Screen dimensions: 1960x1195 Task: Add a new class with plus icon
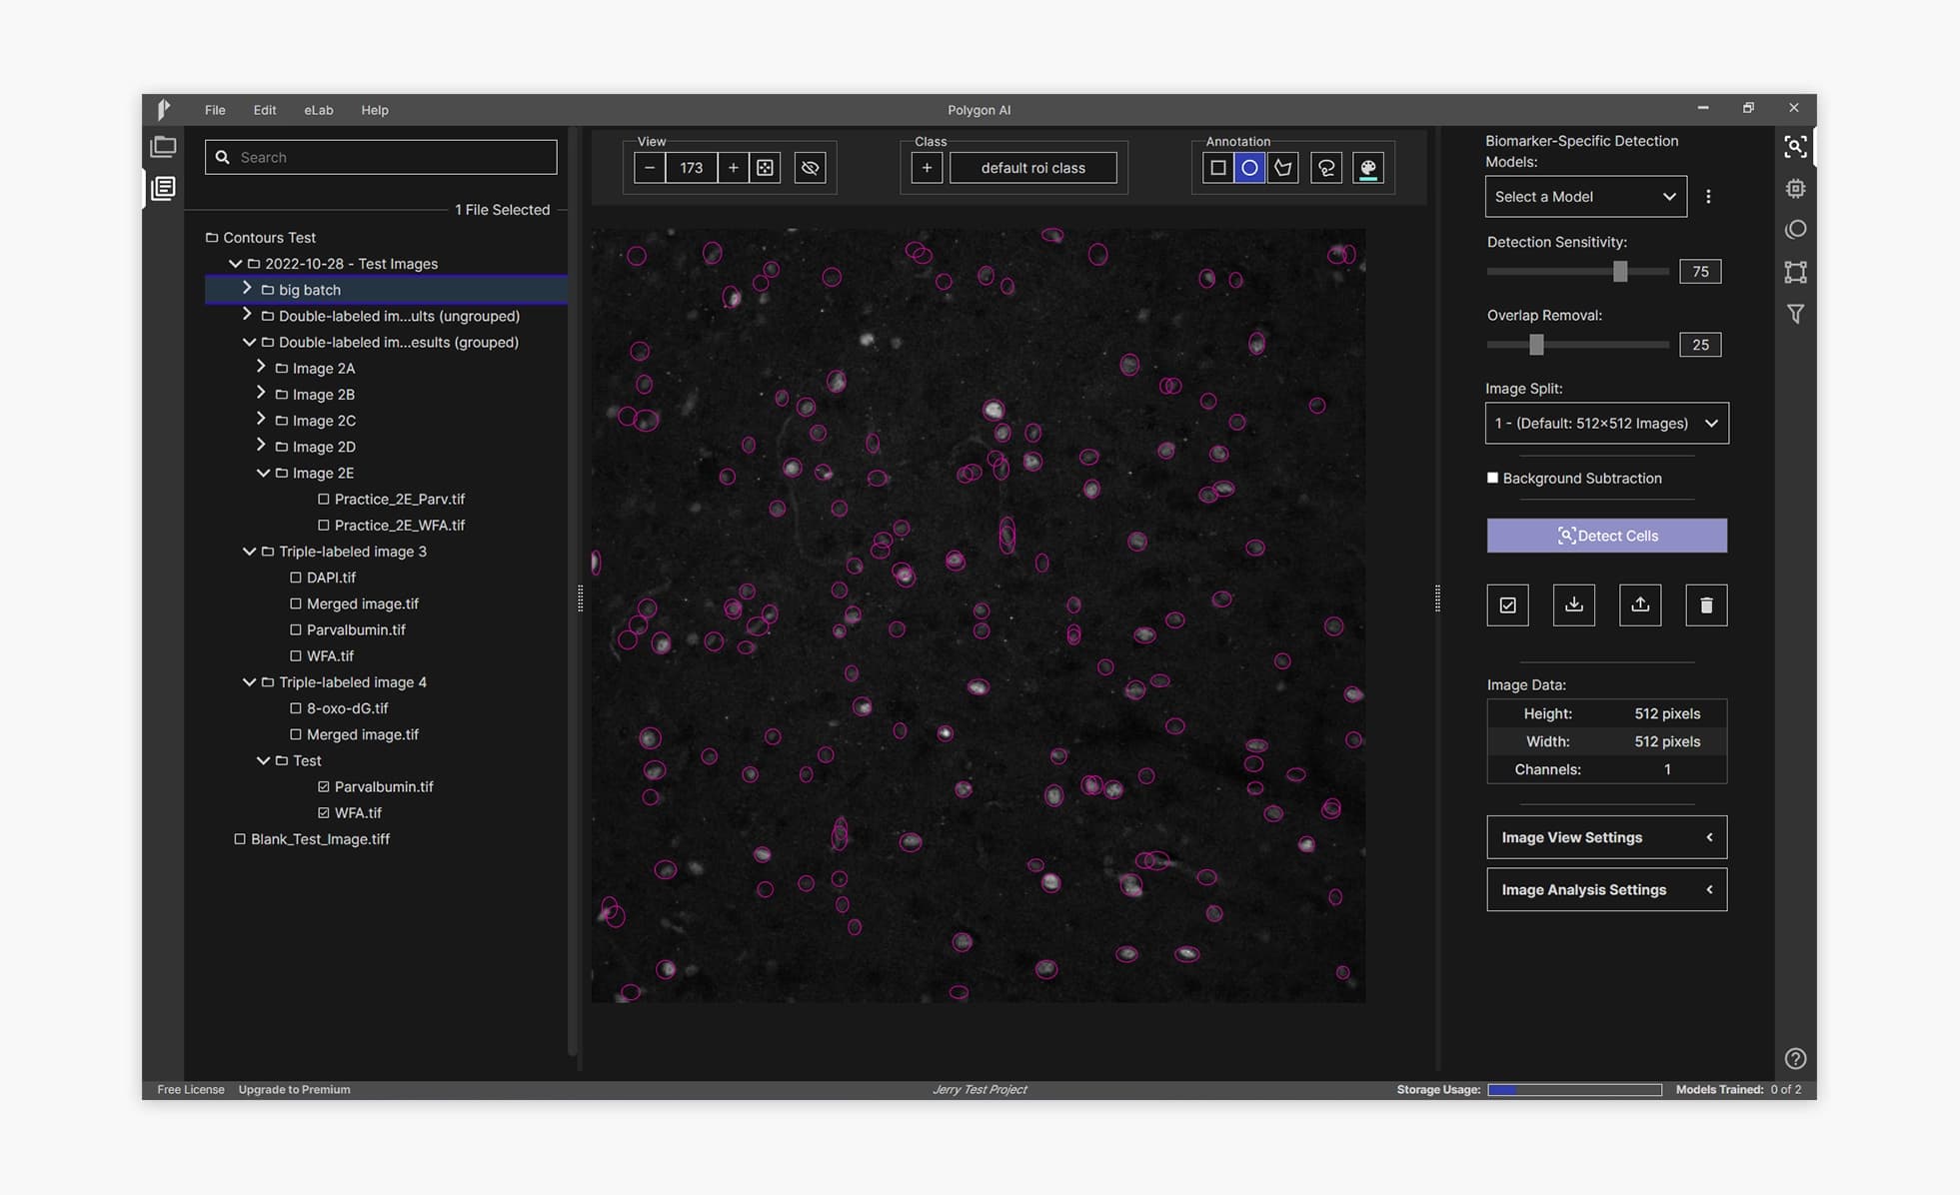[927, 168]
